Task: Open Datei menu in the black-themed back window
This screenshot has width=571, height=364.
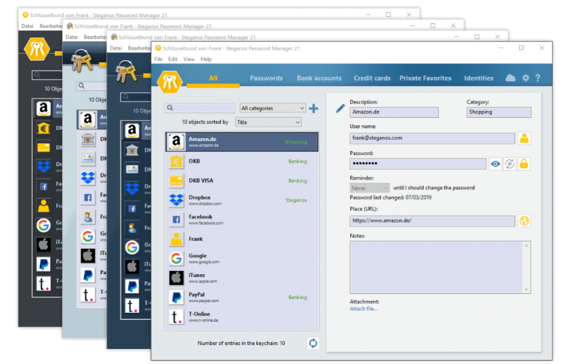Action: [x=27, y=26]
